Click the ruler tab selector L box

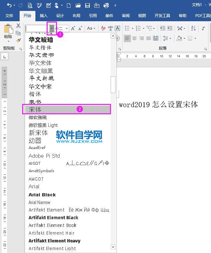[x=5, y=57]
